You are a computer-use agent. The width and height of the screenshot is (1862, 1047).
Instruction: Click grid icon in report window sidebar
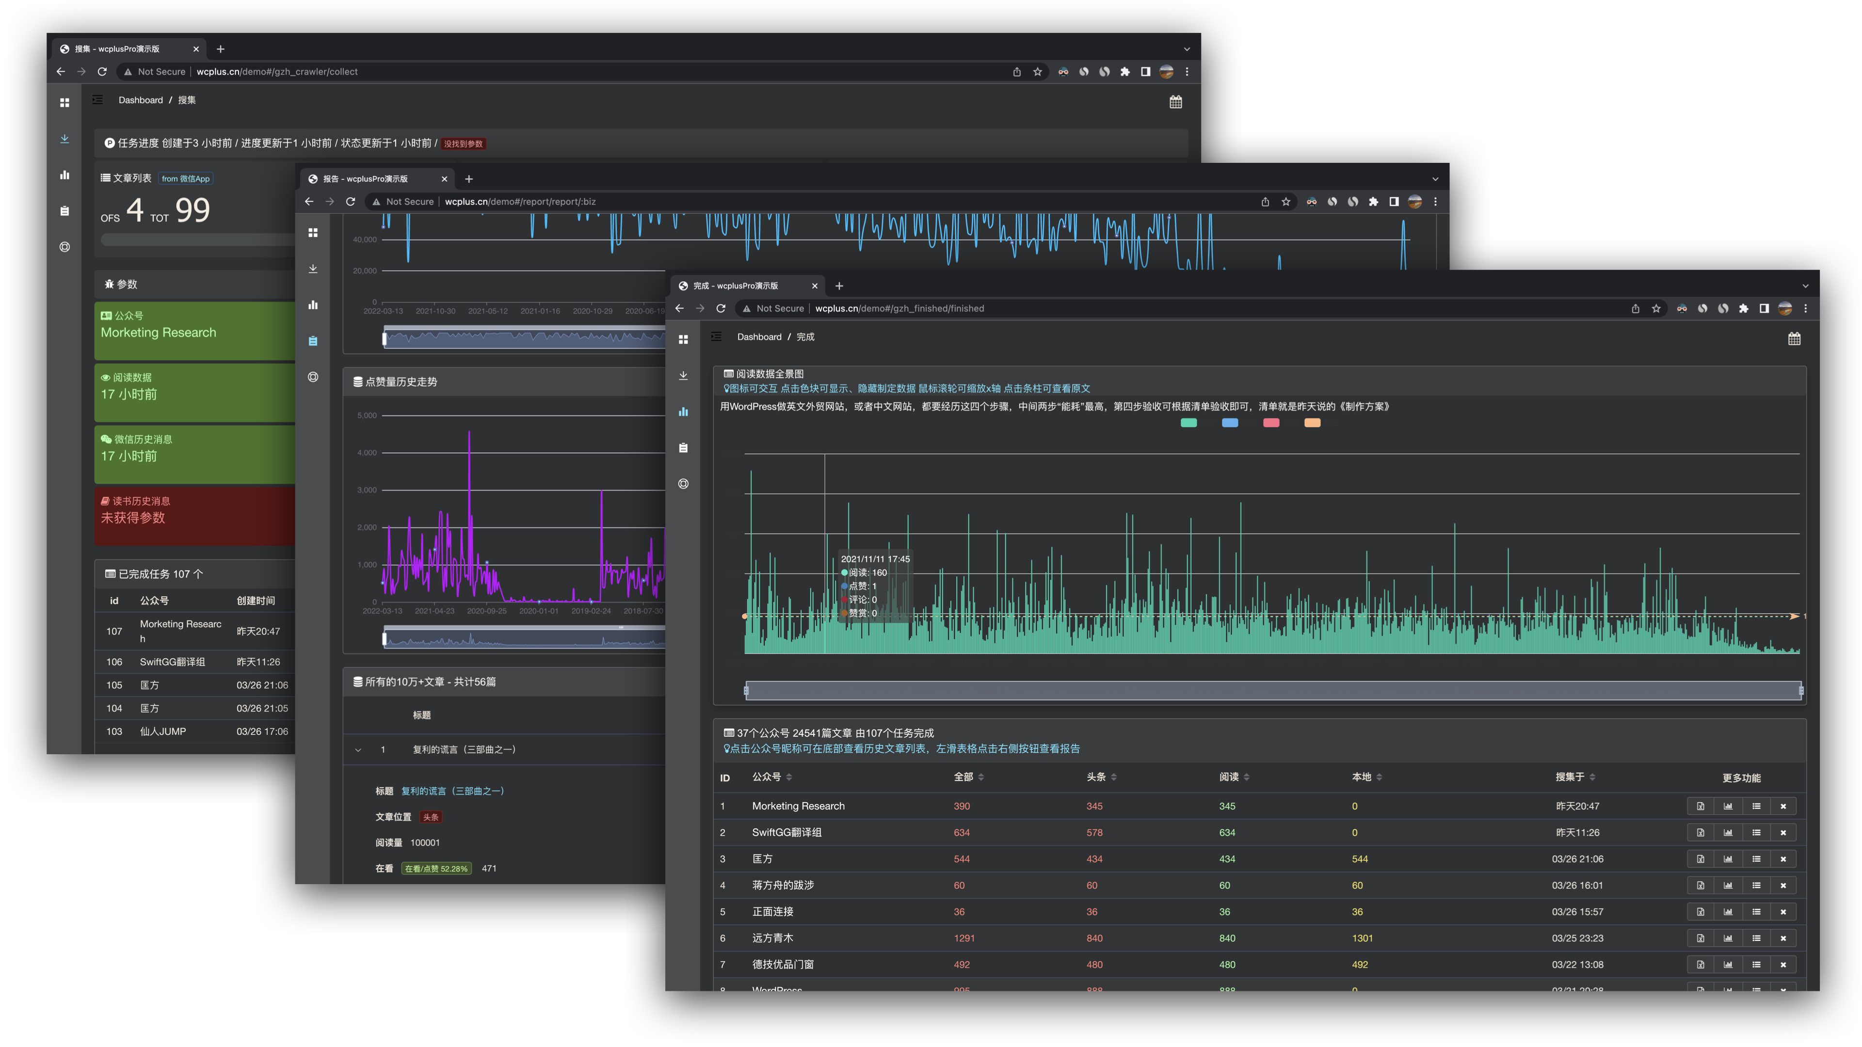pyautogui.click(x=313, y=233)
